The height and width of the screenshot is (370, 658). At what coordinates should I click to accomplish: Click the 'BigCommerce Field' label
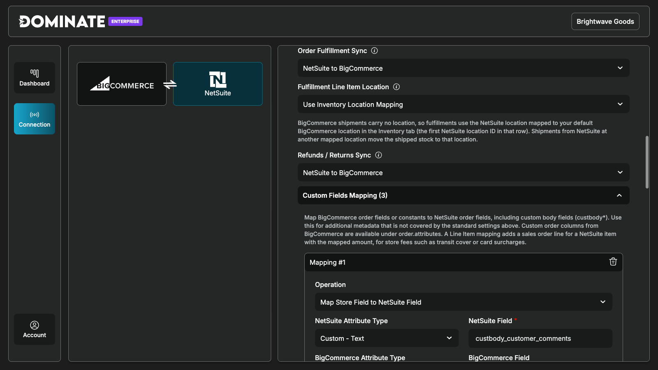pyautogui.click(x=499, y=358)
